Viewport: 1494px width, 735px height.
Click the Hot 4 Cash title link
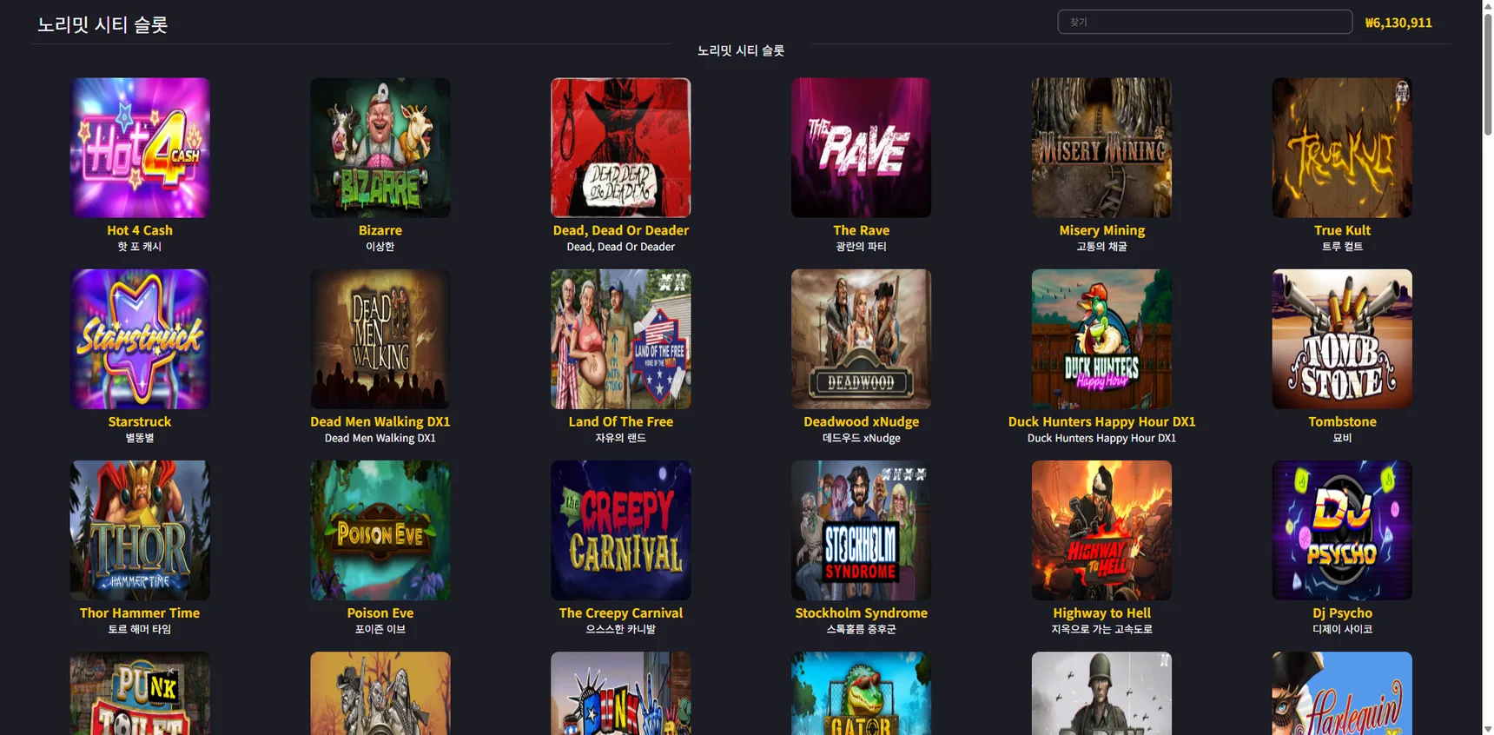pos(140,230)
